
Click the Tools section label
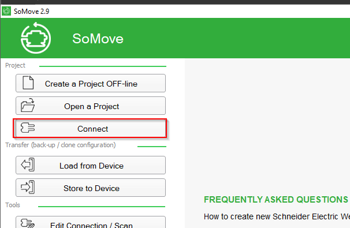coord(13,205)
